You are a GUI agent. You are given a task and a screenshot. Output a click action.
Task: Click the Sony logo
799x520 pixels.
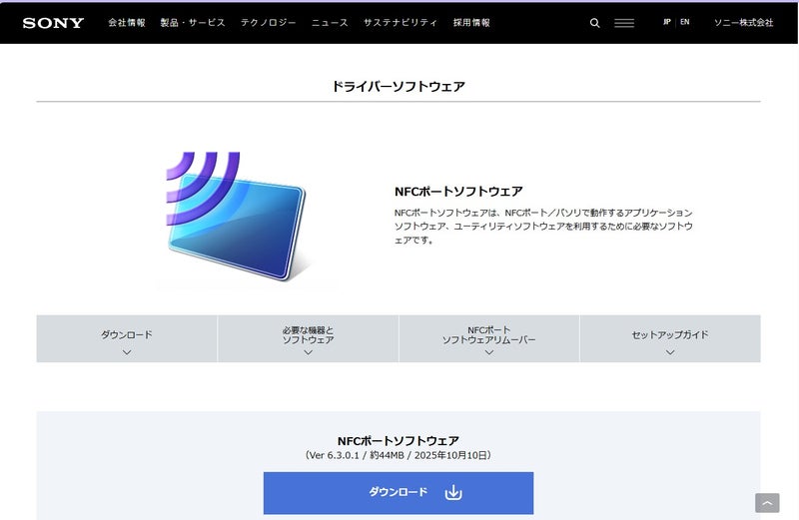point(53,23)
